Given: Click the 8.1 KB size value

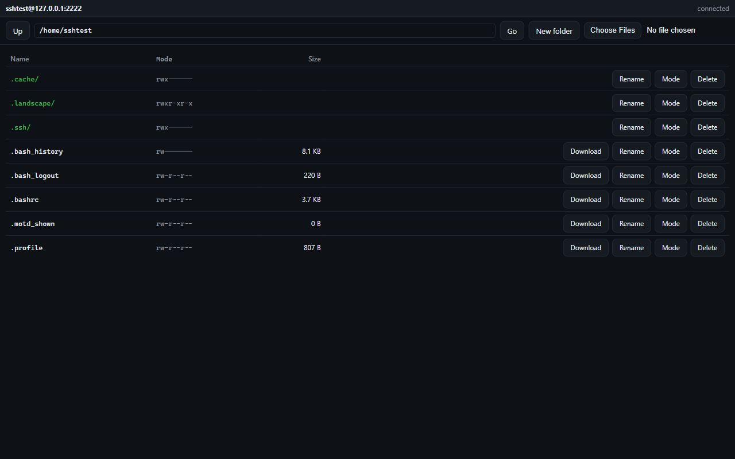Looking at the screenshot, I should [311, 151].
